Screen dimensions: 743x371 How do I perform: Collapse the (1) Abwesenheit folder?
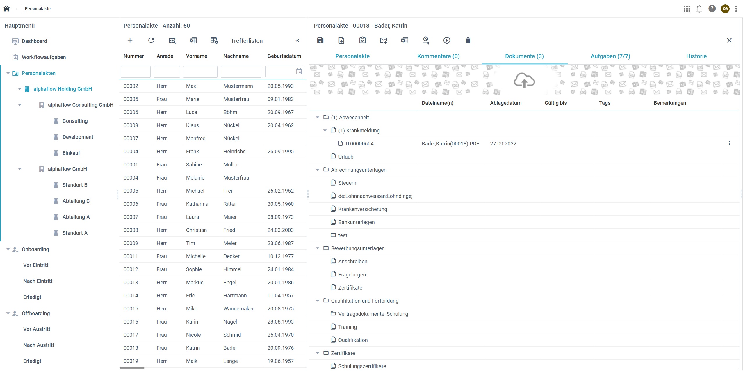coord(318,118)
